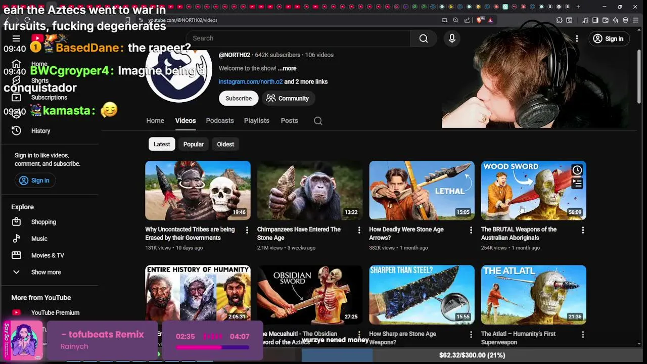
Task: Select the Videos tab
Action: click(186, 120)
